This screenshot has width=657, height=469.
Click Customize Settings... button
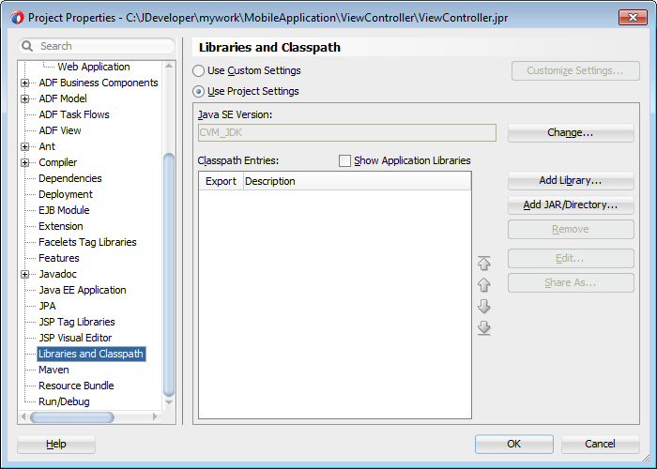pos(575,70)
